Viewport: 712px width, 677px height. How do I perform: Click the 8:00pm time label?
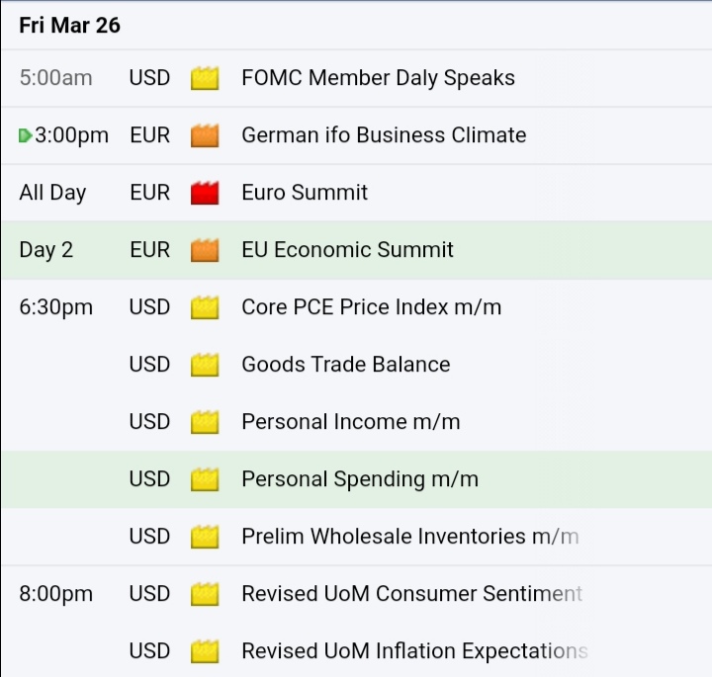[55, 594]
